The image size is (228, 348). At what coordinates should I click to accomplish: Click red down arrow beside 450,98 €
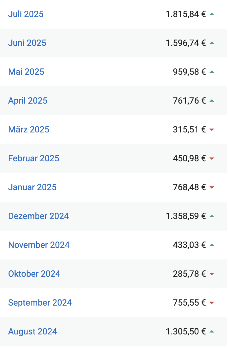212,159
